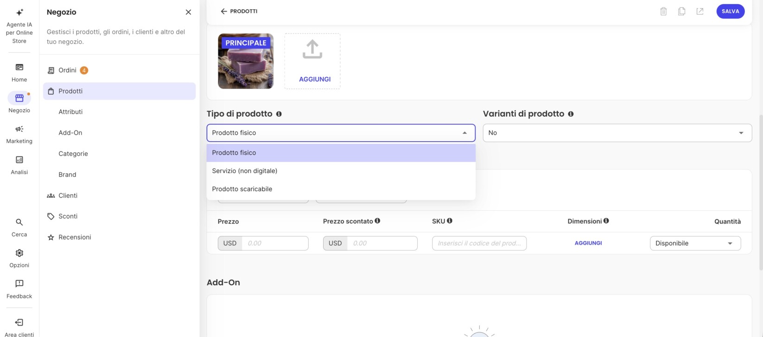Click AGGIUNGI link under Dimensioni

[x=588, y=243]
